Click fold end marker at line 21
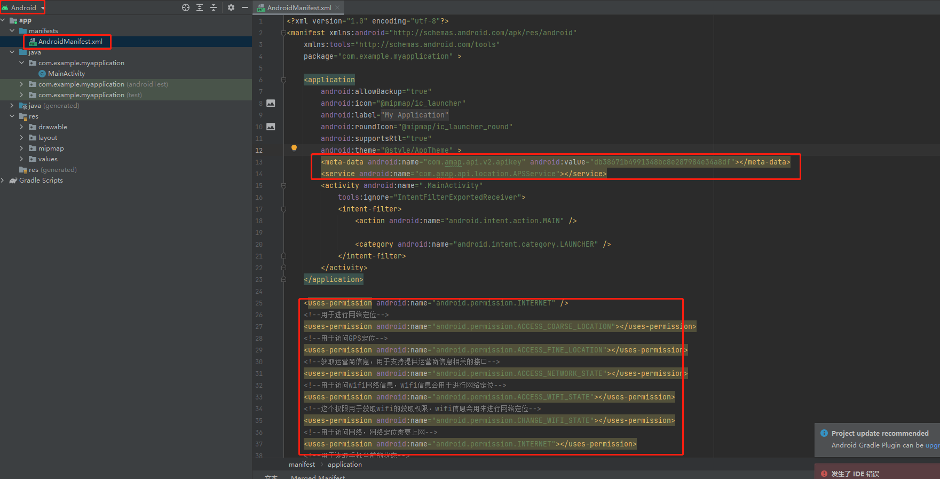The width and height of the screenshot is (940, 479). click(x=283, y=256)
